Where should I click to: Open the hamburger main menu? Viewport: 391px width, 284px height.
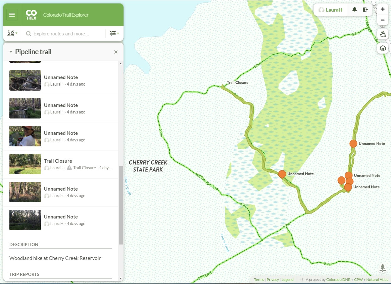12,15
